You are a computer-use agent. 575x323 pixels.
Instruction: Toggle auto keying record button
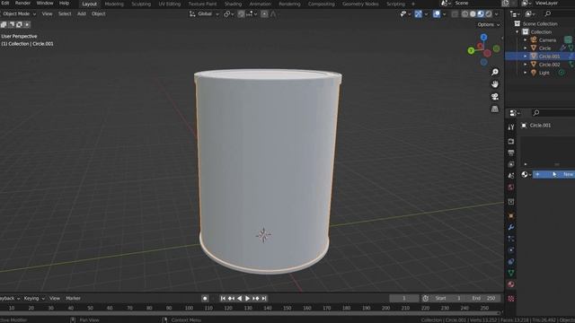coord(205,299)
